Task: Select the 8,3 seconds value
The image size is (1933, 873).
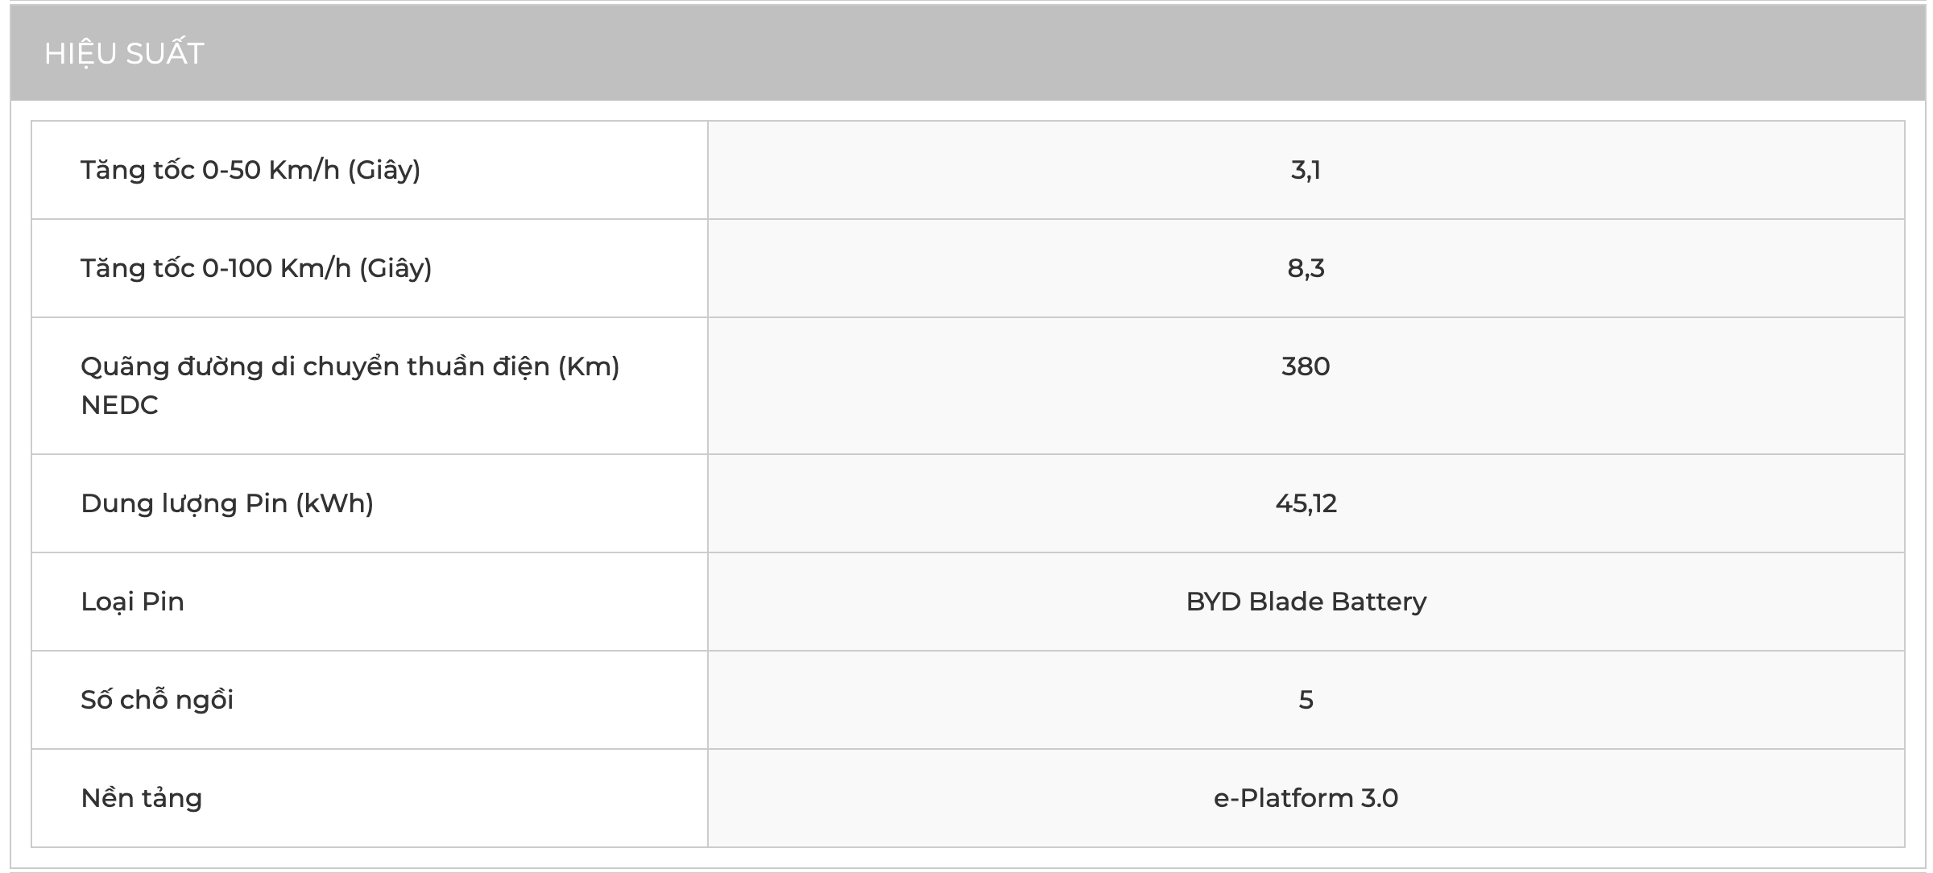Action: pos(1305,268)
